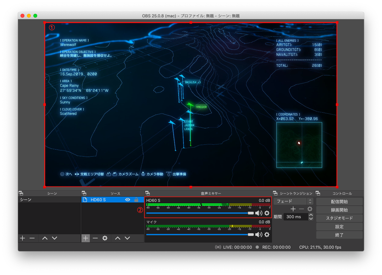Mute the HD60 S speaker icon

point(259,213)
